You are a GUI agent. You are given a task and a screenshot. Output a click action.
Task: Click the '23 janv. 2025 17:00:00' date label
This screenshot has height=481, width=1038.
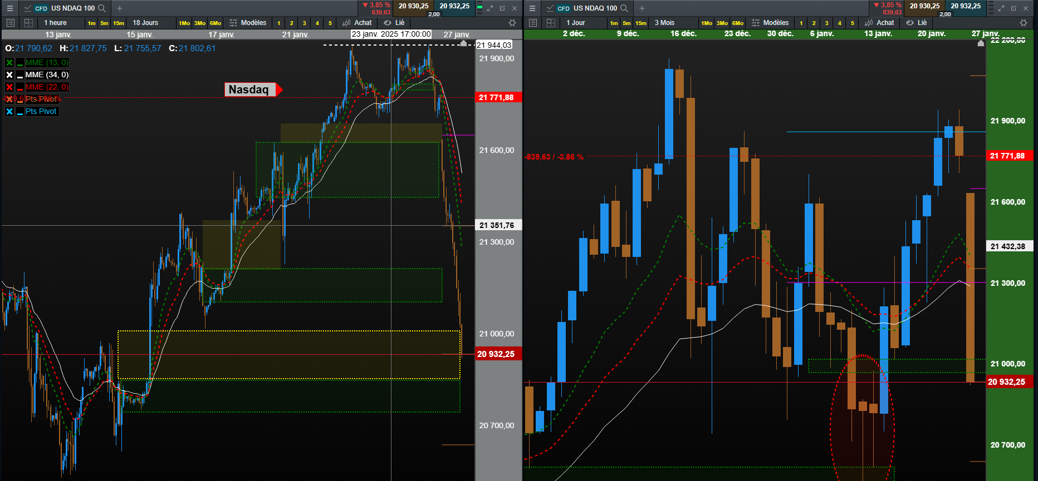(x=391, y=34)
